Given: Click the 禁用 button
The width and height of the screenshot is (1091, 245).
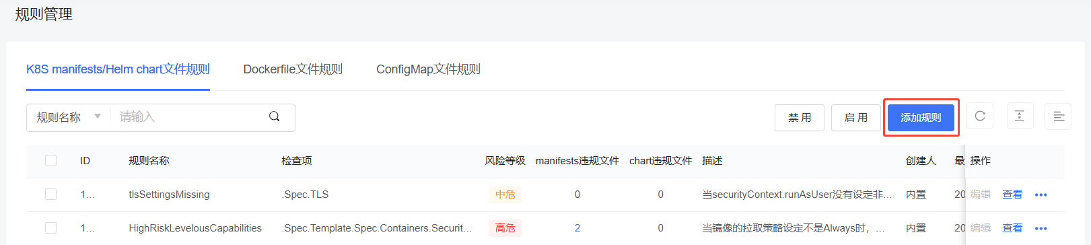Looking at the screenshot, I should (800, 117).
